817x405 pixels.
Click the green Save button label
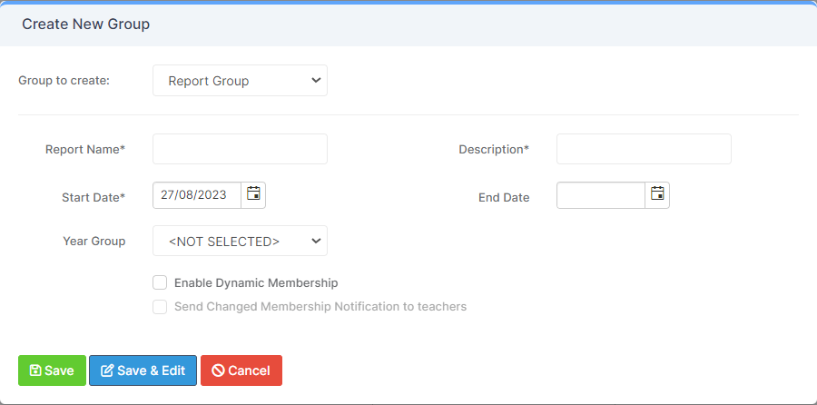(x=59, y=370)
